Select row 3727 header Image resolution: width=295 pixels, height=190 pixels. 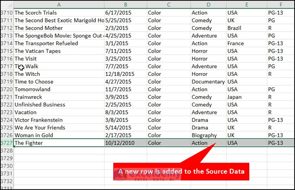coord(7,143)
